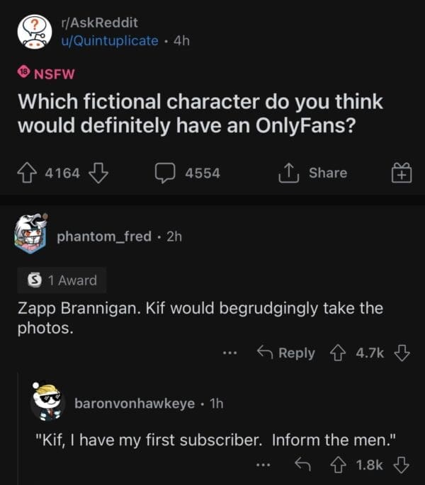The width and height of the screenshot is (425, 485).
Task: Open the post's 4554 comments
Action: click(x=188, y=173)
